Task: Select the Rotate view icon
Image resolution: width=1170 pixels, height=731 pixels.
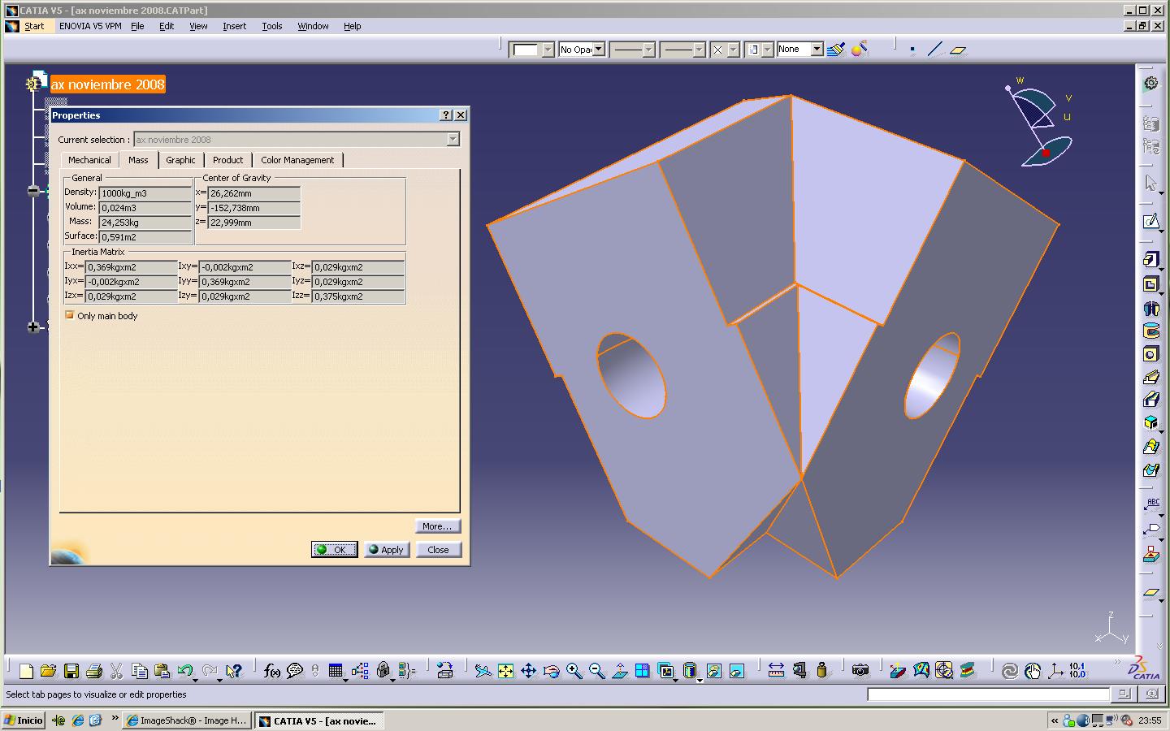Action: click(x=551, y=671)
